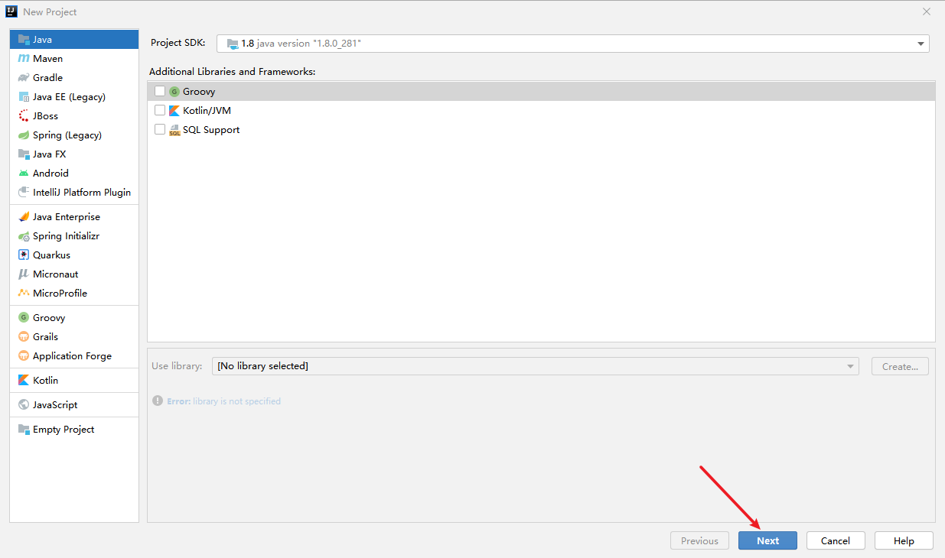Viewport: 945px width, 558px height.
Task: Click the error warning icon
Action: [158, 401]
